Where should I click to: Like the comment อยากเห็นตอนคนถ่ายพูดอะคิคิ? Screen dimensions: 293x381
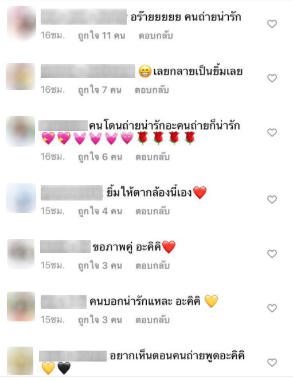point(272,363)
